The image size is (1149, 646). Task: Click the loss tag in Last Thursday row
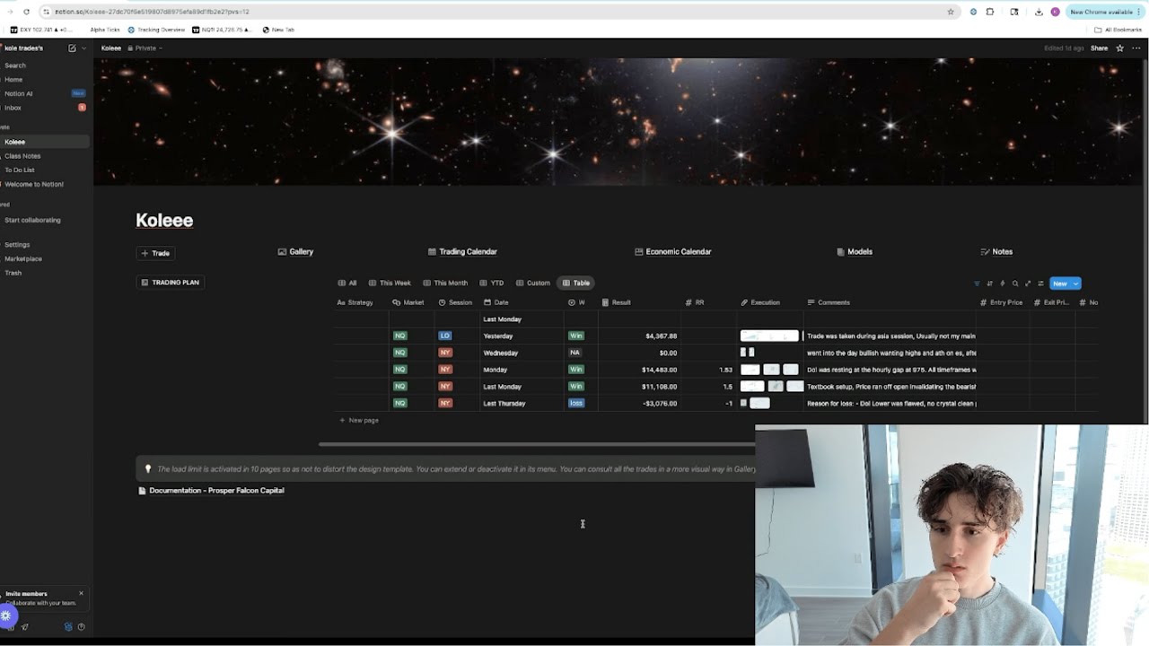tap(576, 404)
